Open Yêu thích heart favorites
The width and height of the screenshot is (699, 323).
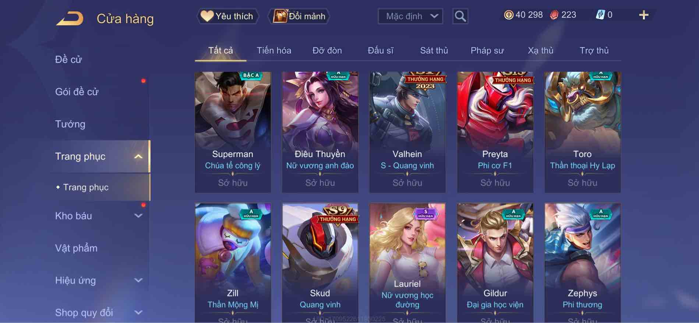point(227,16)
